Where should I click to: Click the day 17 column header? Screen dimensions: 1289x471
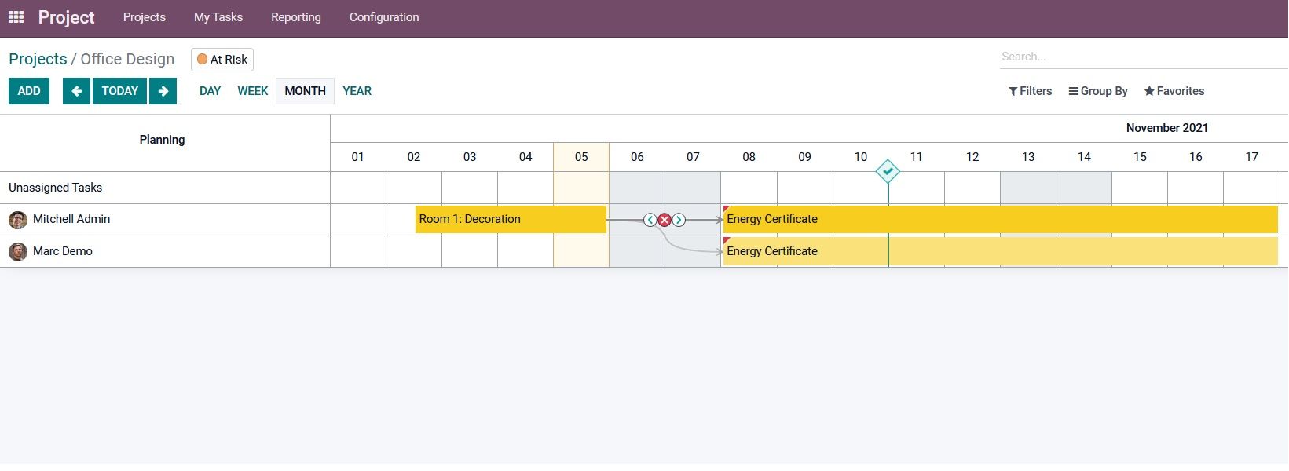click(1251, 157)
